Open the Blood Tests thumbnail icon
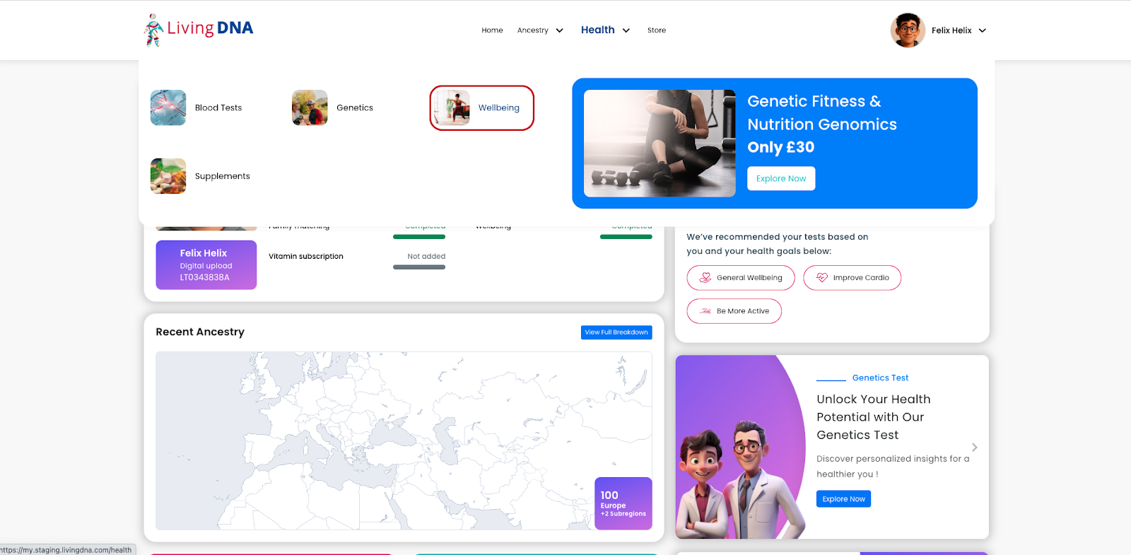Screen dimensions: 1131x555 coord(168,107)
